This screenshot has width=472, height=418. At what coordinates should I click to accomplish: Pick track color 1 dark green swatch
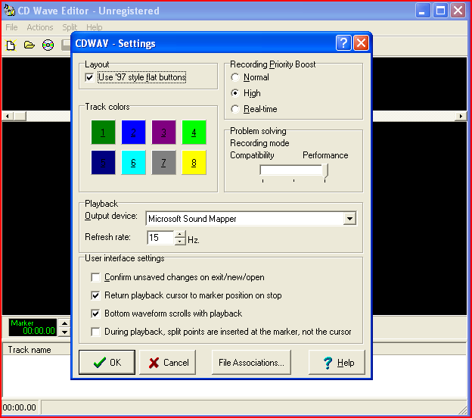click(103, 133)
